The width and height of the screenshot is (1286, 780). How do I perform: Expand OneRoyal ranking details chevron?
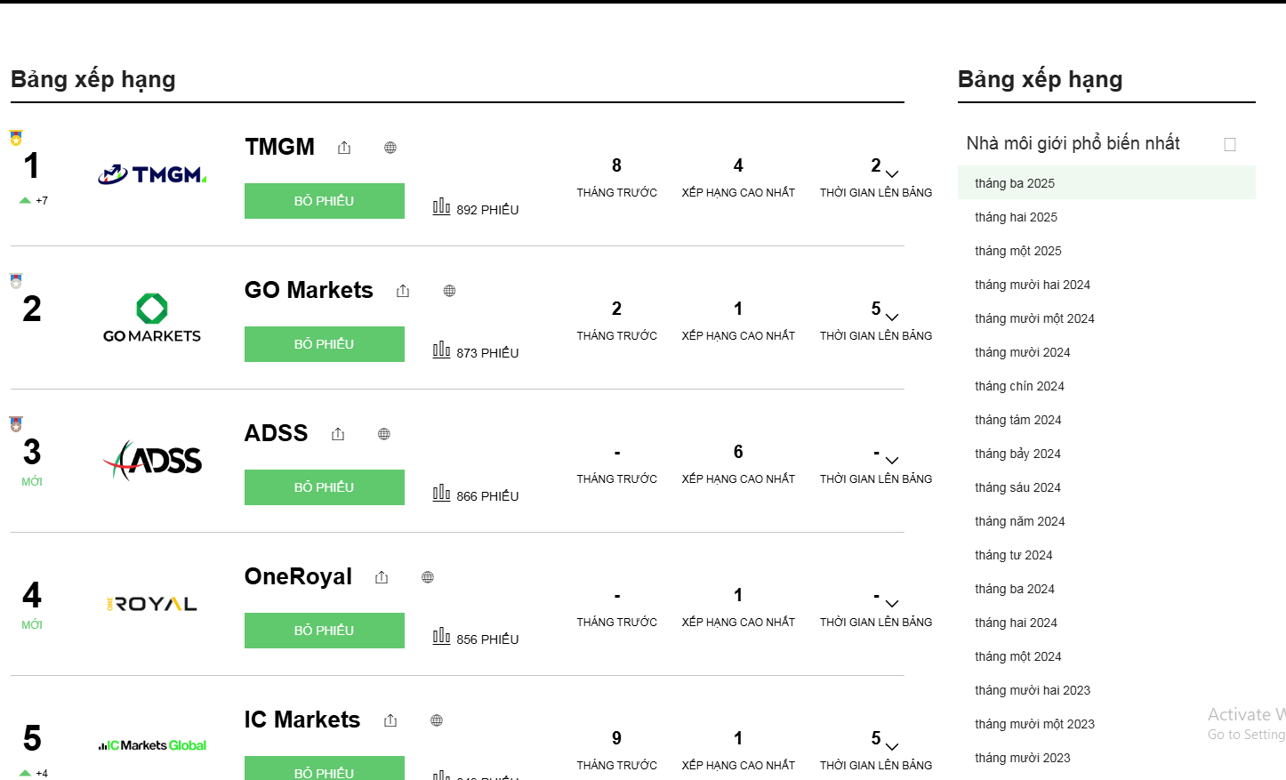pos(892,604)
